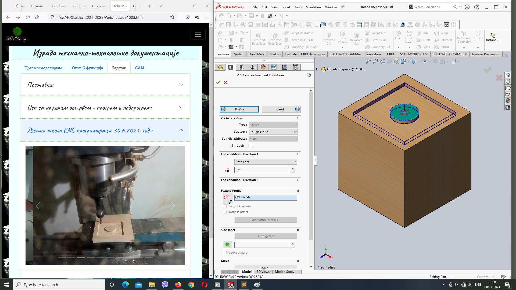The image size is (516, 290).
Task: Adjust the Side Taper angle input field
Action: pyautogui.click(x=262, y=244)
